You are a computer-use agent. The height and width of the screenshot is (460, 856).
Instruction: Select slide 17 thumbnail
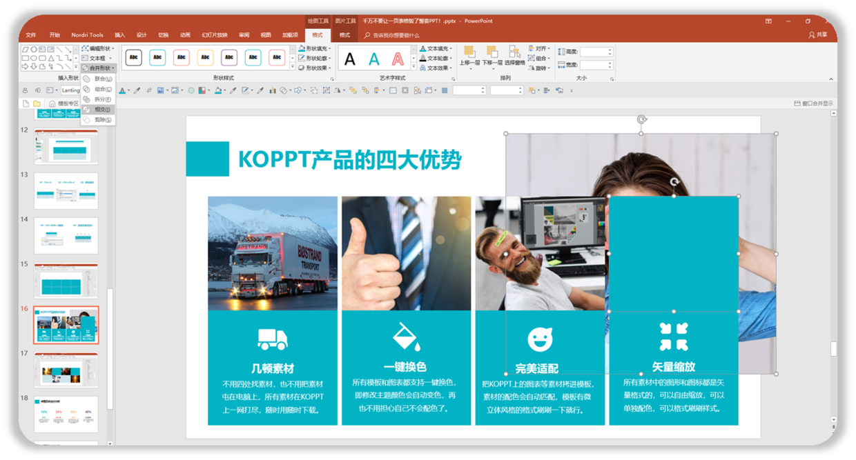(66, 369)
